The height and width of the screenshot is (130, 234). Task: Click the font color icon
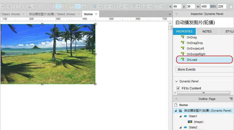click(x=30, y=6)
